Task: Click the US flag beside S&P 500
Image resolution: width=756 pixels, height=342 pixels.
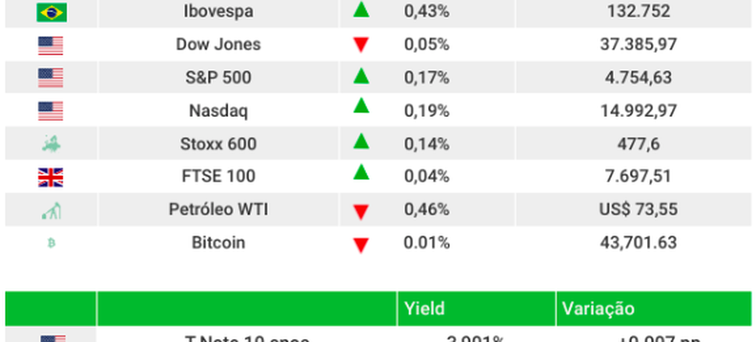Action: tap(51, 78)
